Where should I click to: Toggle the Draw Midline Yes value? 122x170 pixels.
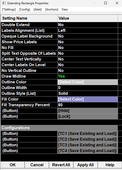(x=87, y=76)
